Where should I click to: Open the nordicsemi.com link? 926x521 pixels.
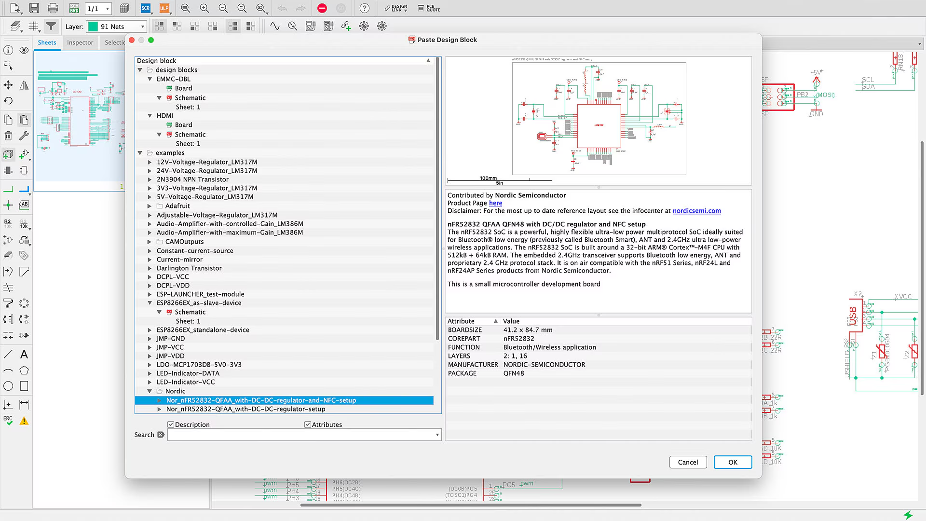pos(696,211)
